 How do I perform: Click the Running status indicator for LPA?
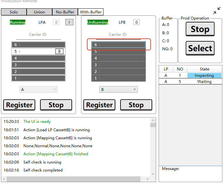[18, 22]
